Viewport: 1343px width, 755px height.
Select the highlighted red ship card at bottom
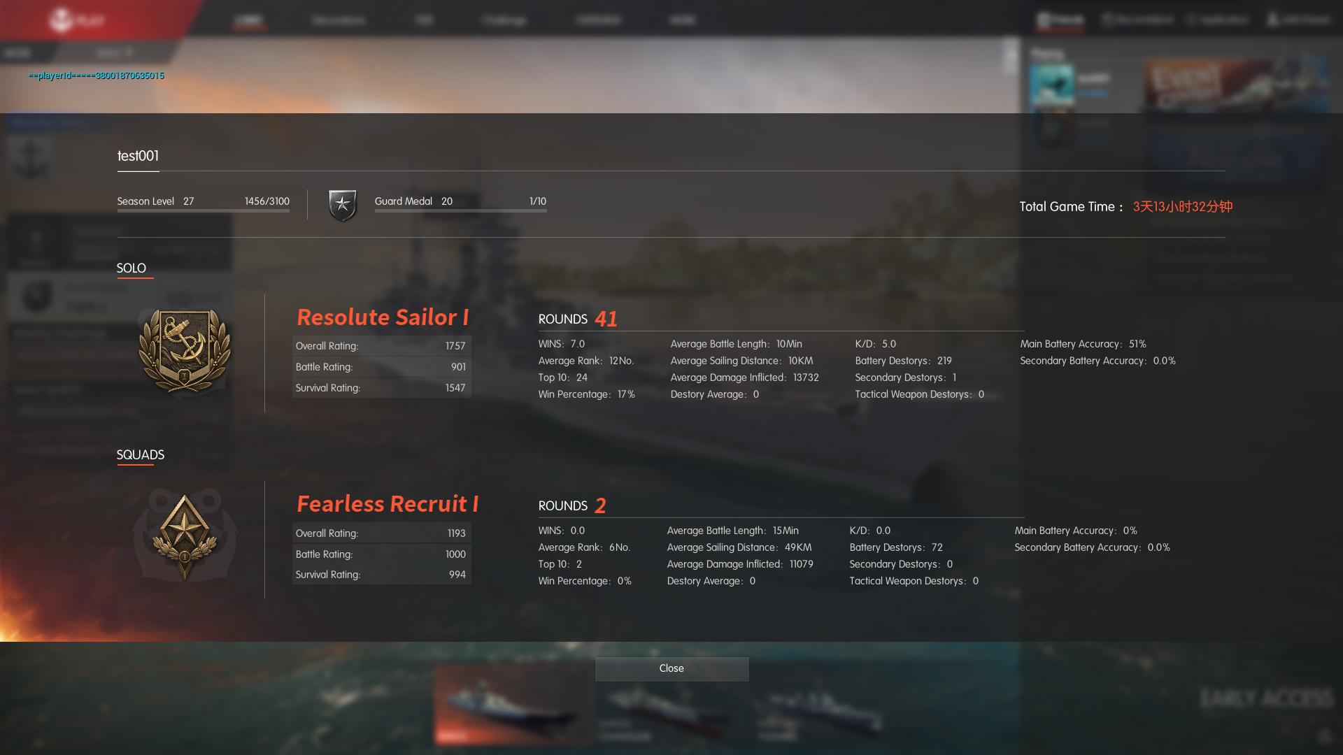coord(513,705)
